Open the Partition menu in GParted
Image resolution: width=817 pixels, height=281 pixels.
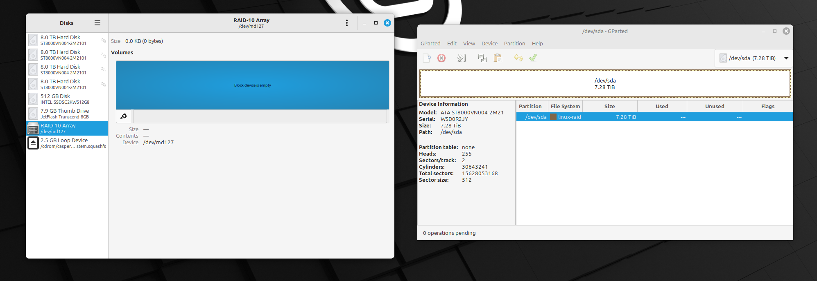514,43
